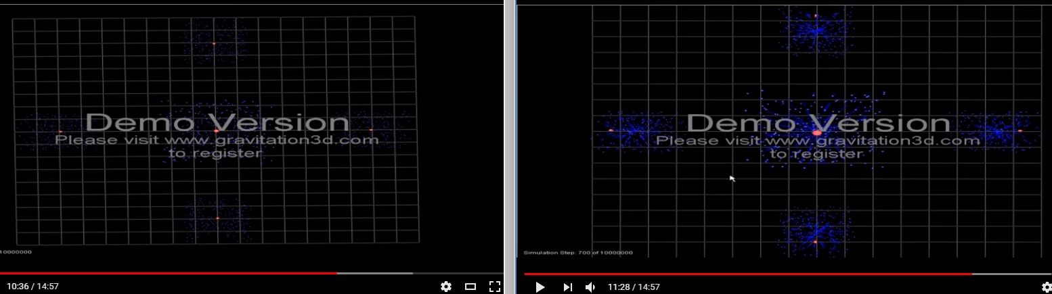Open settings gear in right video player
The height and width of the screenshot is (294, 1052).
coord(1047,287)
